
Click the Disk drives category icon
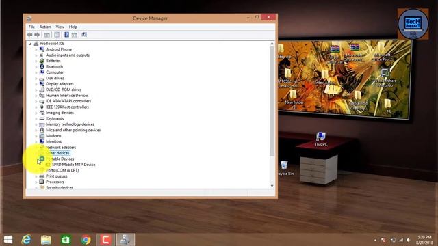(x=42, y=78)
